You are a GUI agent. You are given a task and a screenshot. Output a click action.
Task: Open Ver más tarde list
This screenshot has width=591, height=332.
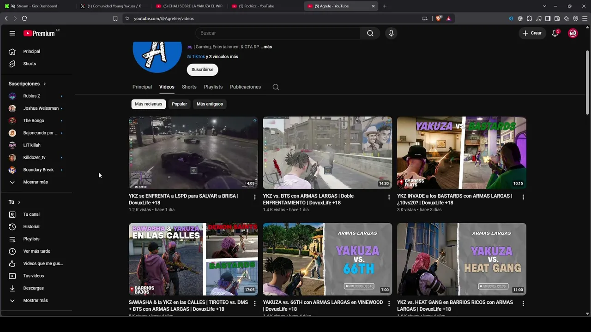[x=36, y=251]
